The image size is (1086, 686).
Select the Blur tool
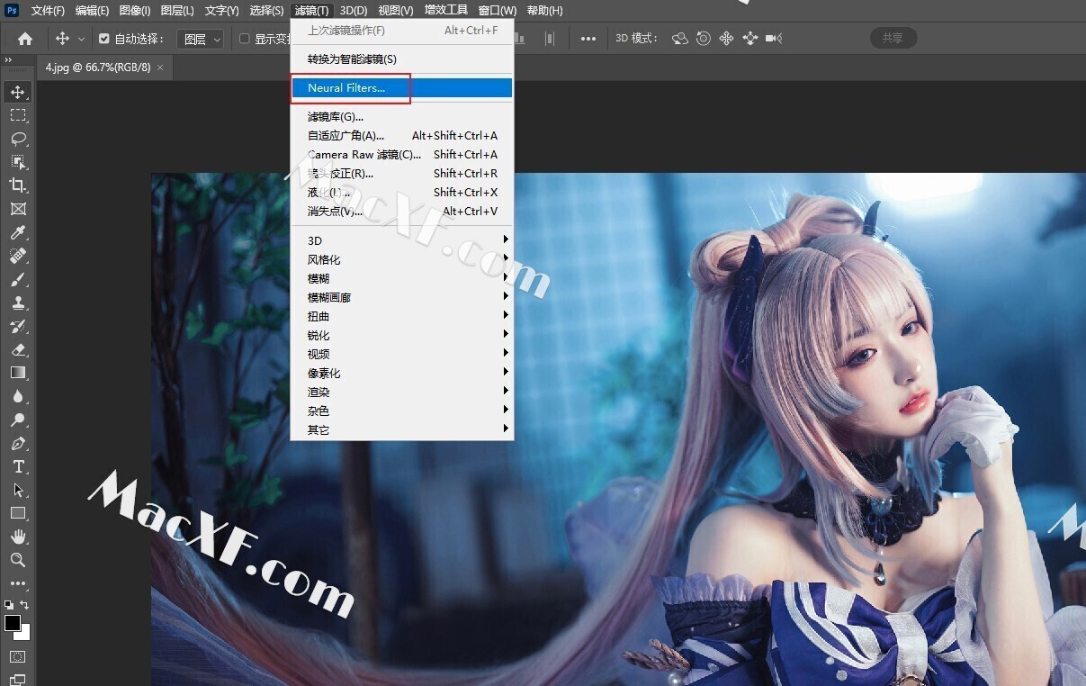[18, 396]
